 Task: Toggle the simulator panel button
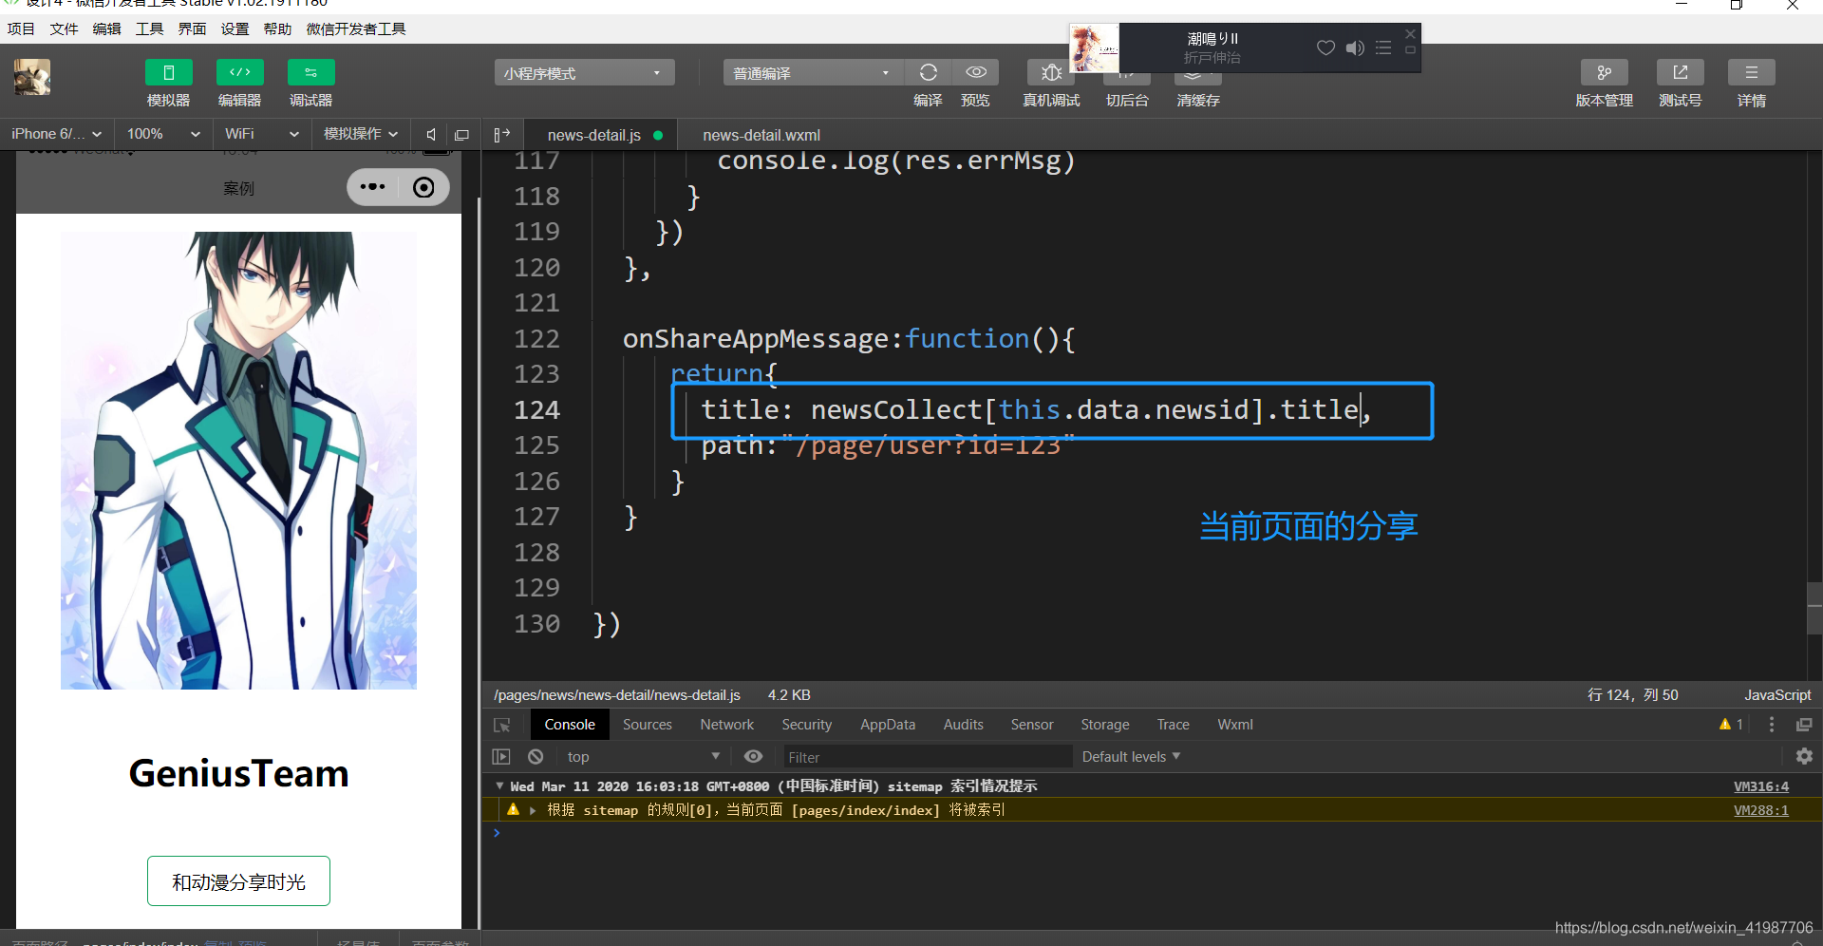click(x=168, y=73)
